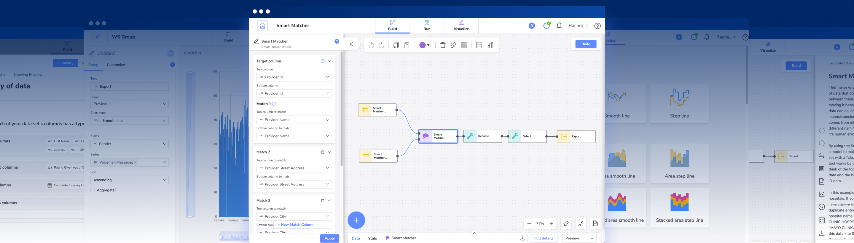
Task: Add a new tool with the blue plus button
Action: (x=356, y=220)
